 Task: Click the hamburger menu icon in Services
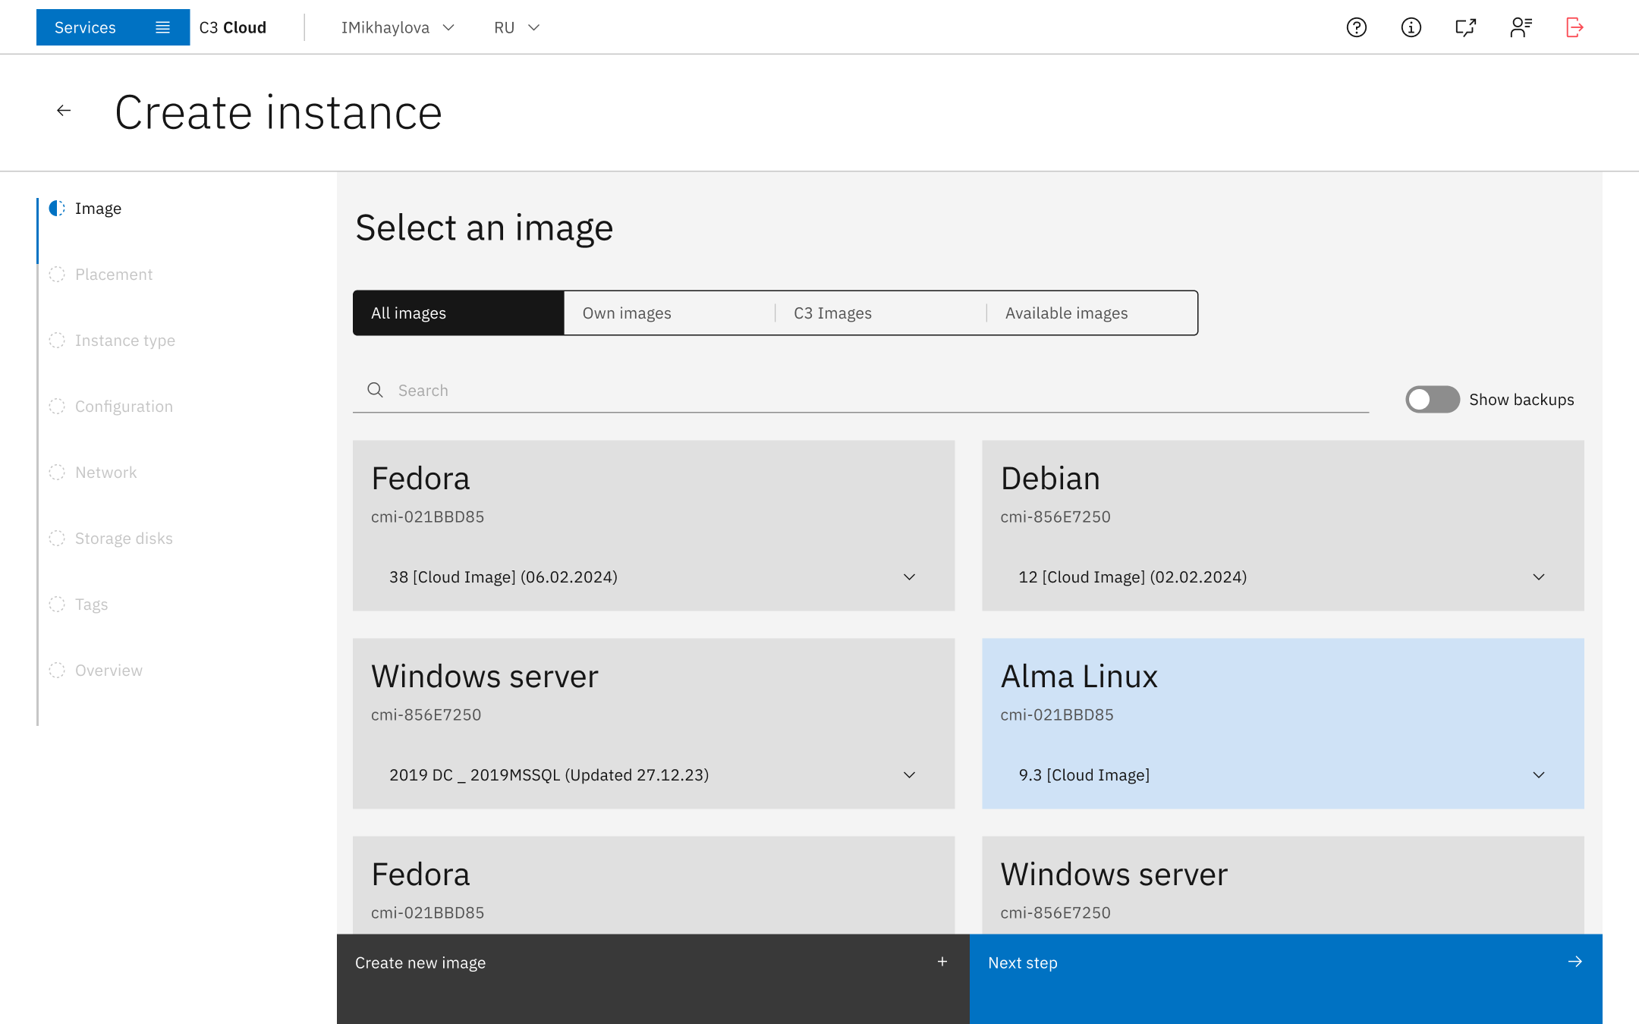[162, 28]
